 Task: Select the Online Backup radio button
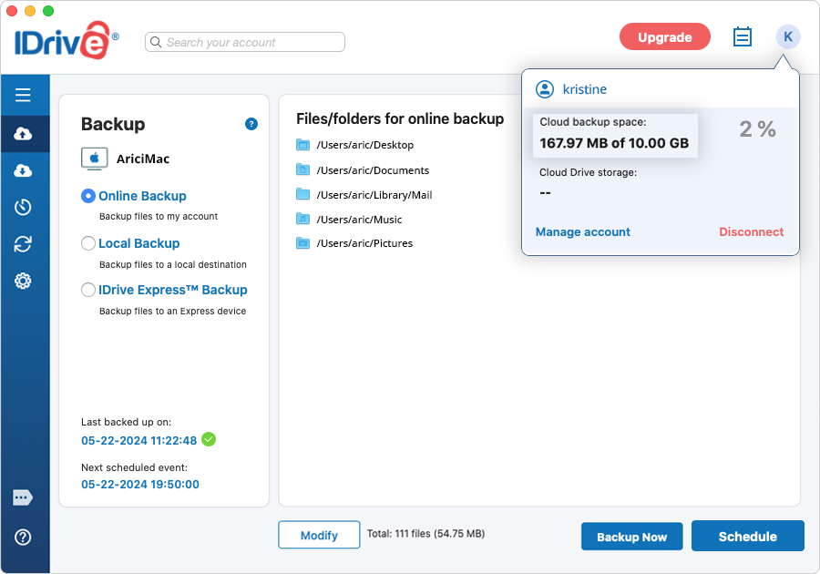pos(87,196)
